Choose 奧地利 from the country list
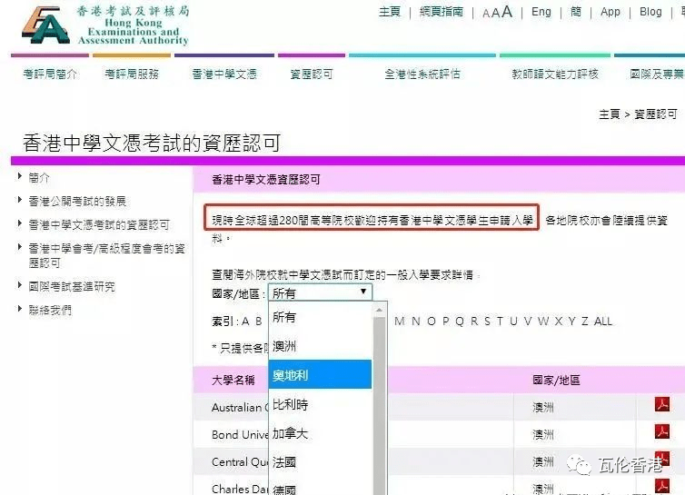This screenshot has width=685, height=495. click(320, 374)
